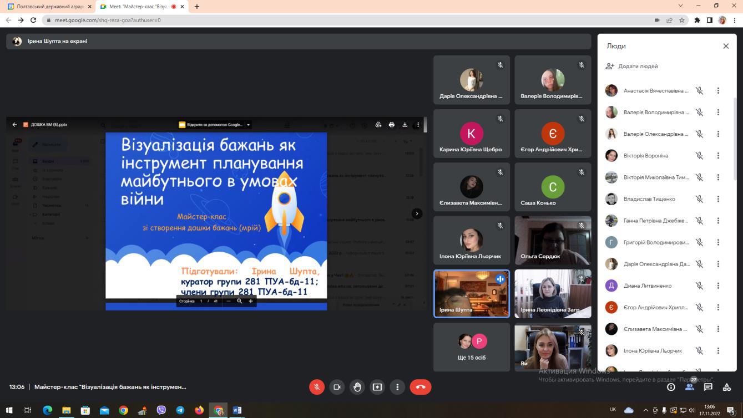Reload the page in Chrome
The image size is (743, 418).
[33, 20]
